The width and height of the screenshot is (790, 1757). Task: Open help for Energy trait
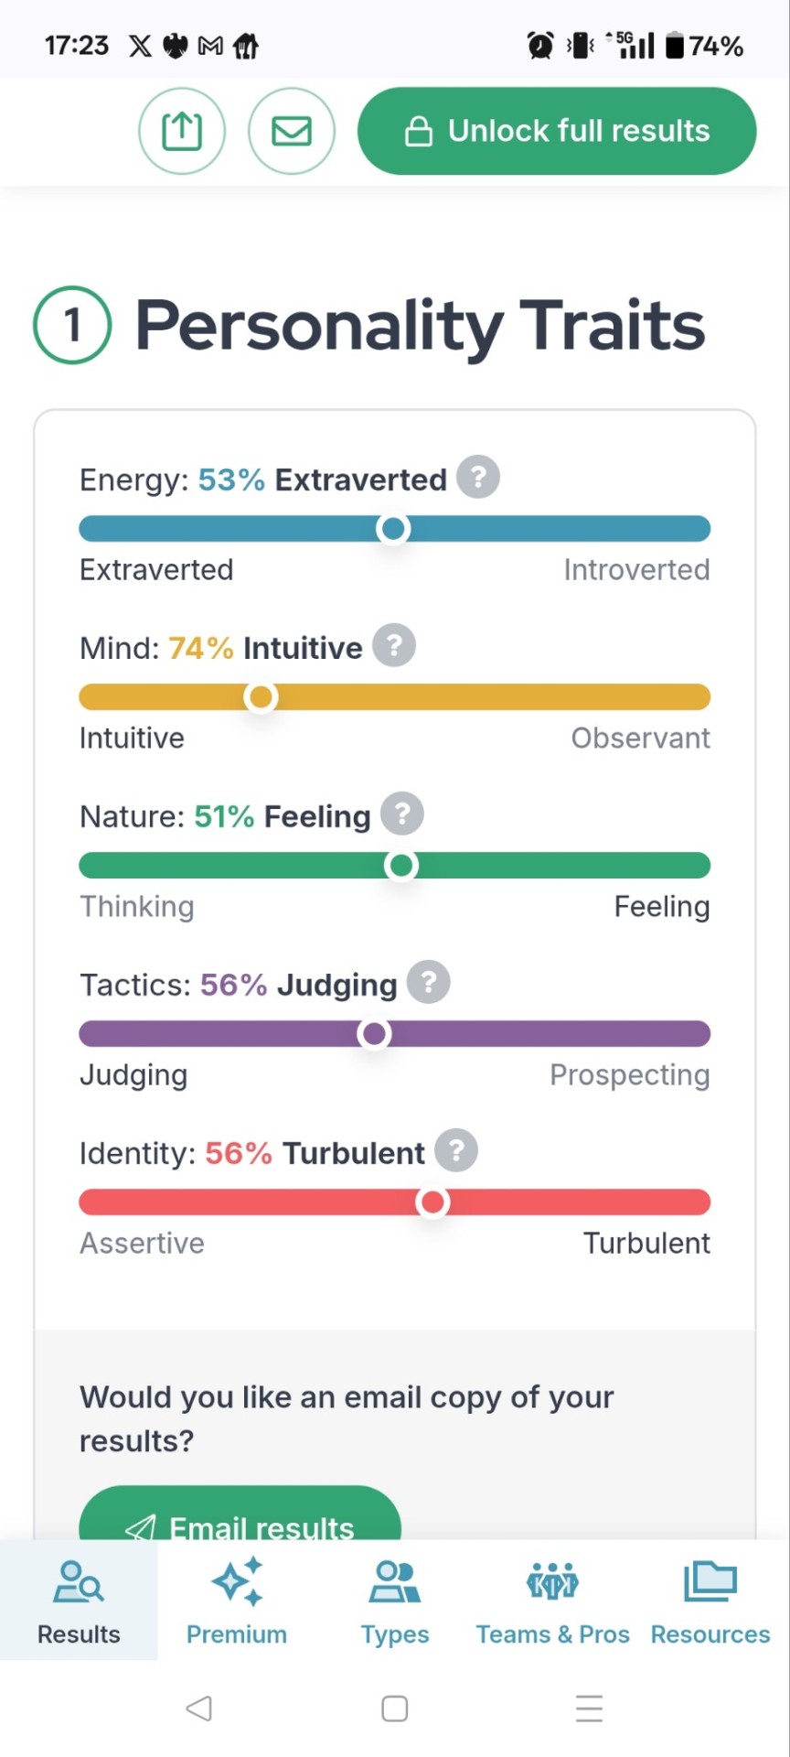(x=478, y=477)
